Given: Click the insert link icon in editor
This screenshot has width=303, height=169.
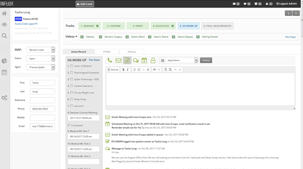Looking at the screenshot, I should pyautogui.click(x=155, y=69).
